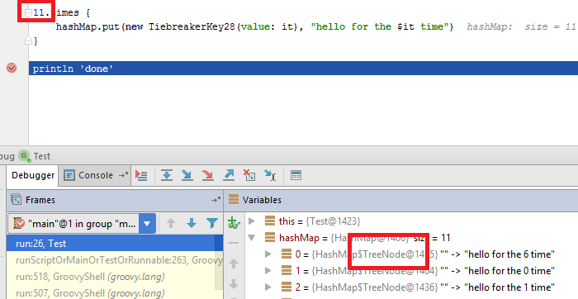Click Show Execution Point icon
Screen dimensions: 578x299
[x=141, y=175]
